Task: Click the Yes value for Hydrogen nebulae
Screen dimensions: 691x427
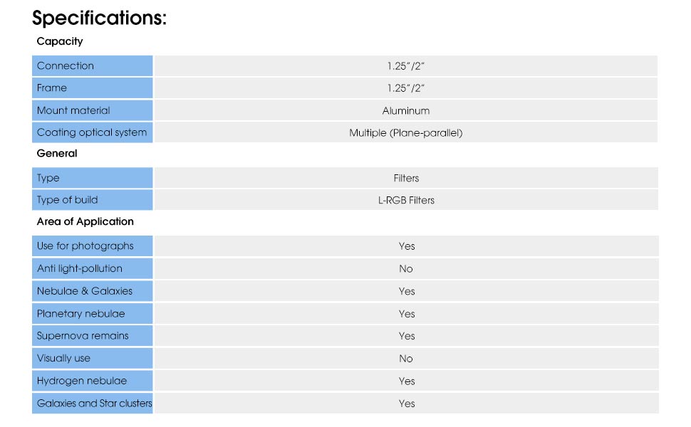Action: tap(407, 381)
